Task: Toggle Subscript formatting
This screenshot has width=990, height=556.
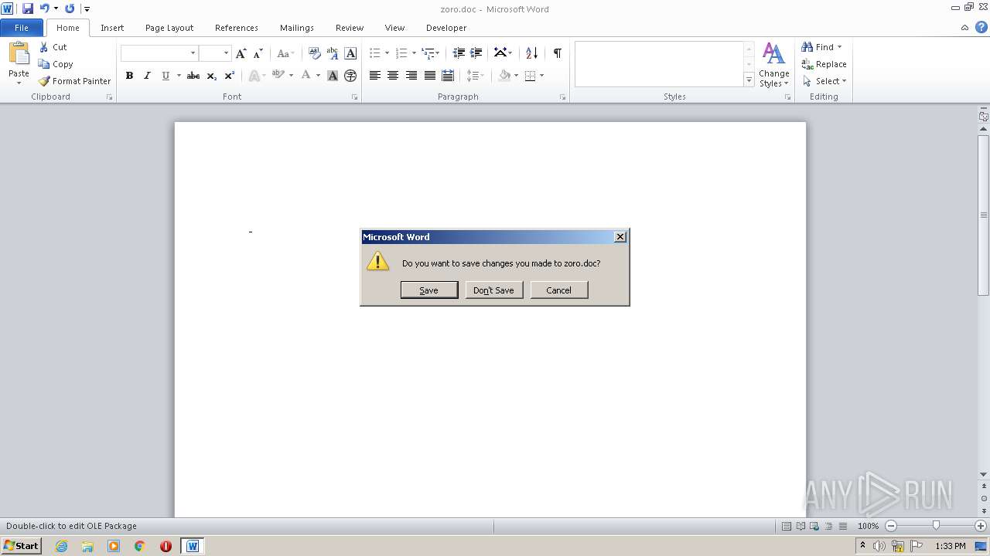Action: [211, 76]
